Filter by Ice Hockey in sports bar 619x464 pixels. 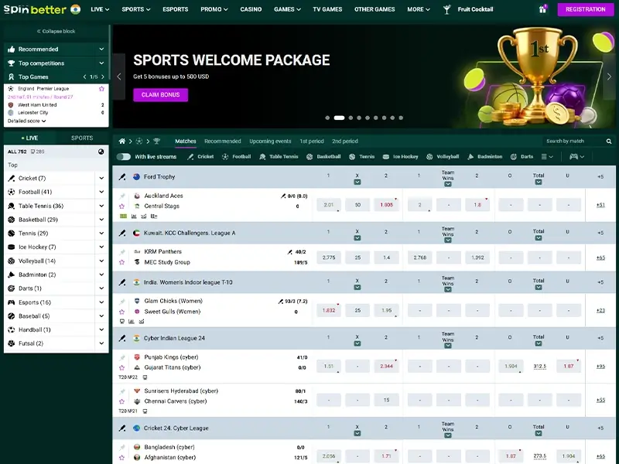(400, 157)
